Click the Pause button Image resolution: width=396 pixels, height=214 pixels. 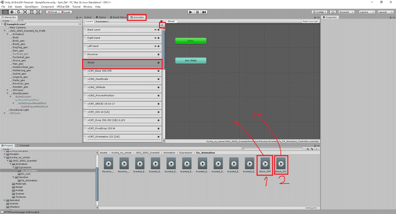coord(198,12)
